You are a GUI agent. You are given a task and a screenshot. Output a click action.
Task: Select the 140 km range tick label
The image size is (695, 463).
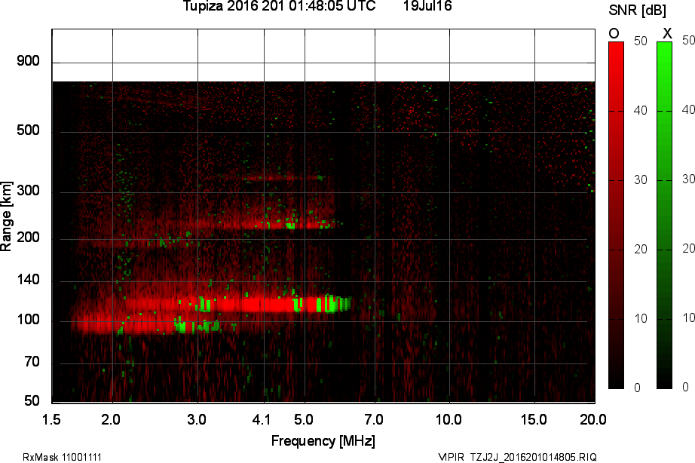(x=28, y=281)
